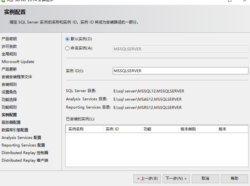250x186 pixels.
Task: Click the Analysis Services 目录 label
Action: coord(86,99)
